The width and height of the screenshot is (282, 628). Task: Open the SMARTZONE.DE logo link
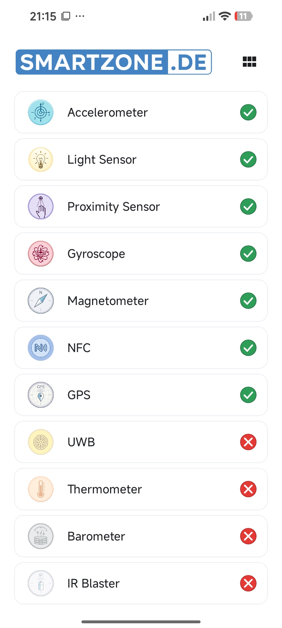point(114,62)
